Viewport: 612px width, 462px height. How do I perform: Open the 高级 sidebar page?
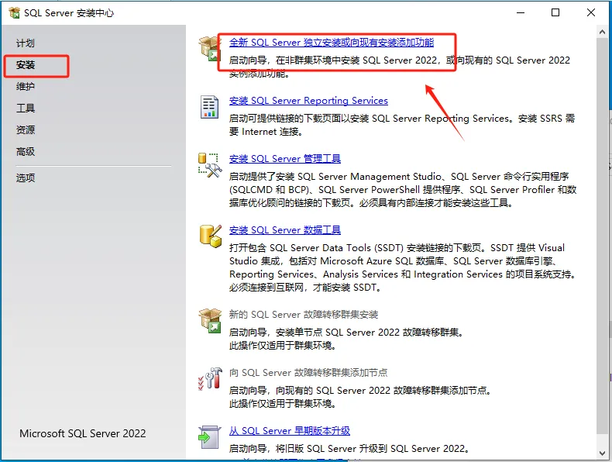tap(26, 151)
